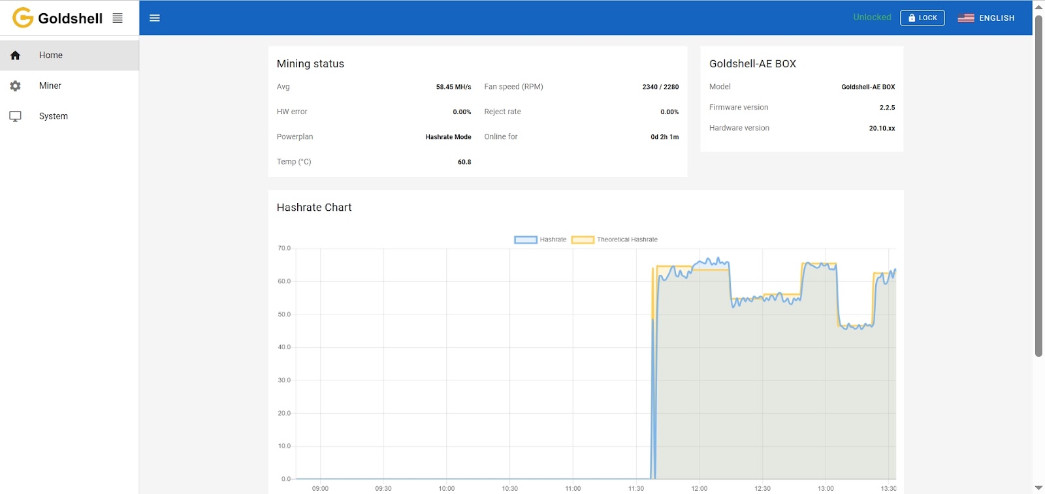Open the Home sidebar page
Screen dimensions: 1045x494
69,55
